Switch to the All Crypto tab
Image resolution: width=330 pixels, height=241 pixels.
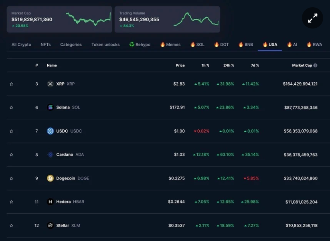(21, 45)
